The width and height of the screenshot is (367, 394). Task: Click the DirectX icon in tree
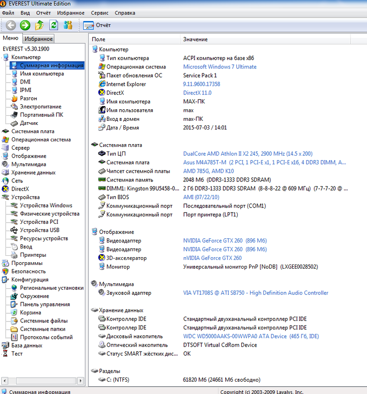coord(6,189)
